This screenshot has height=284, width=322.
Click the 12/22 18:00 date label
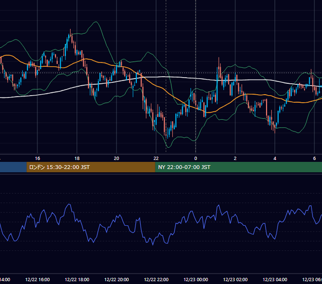coord(77,279)
